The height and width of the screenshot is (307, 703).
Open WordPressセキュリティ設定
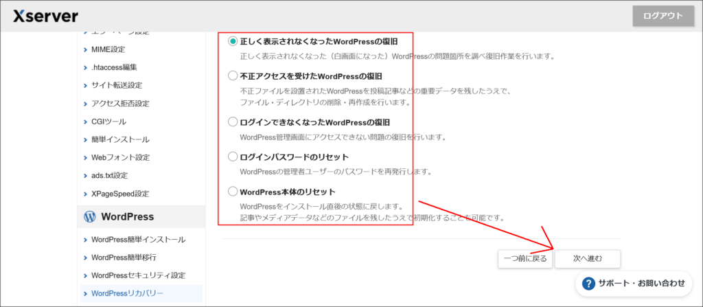(138, 275)
